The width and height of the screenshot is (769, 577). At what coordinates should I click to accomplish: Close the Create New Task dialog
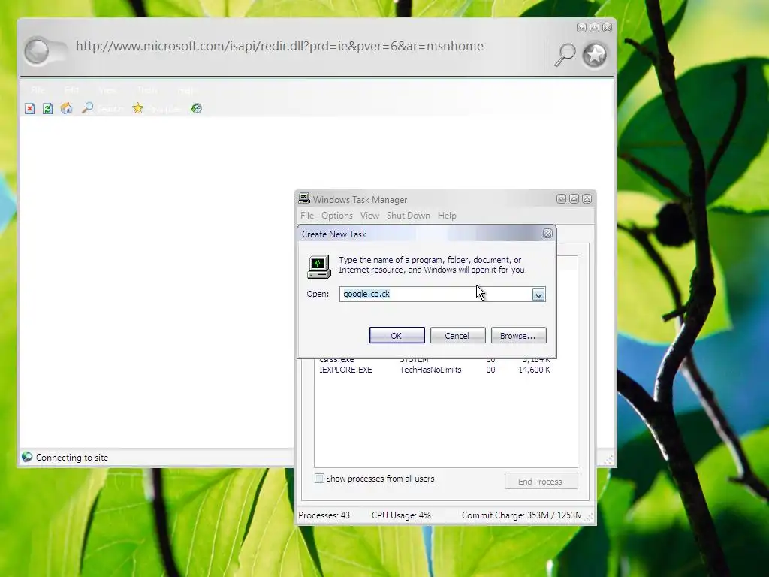(x=547, y=234)
